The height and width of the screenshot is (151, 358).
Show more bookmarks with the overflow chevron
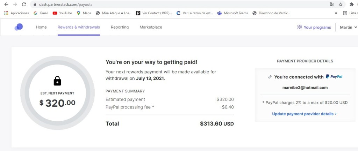pos(336,13)
